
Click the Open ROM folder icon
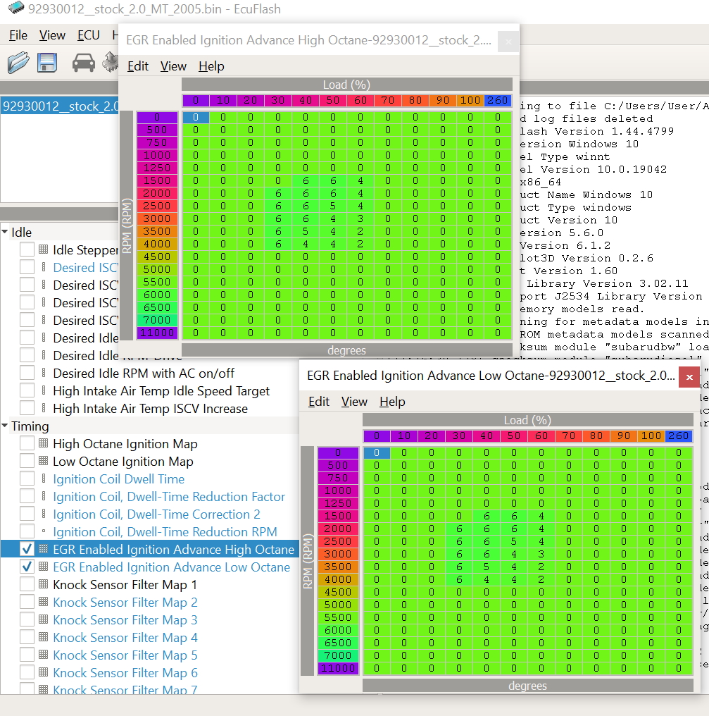[18, 63]
